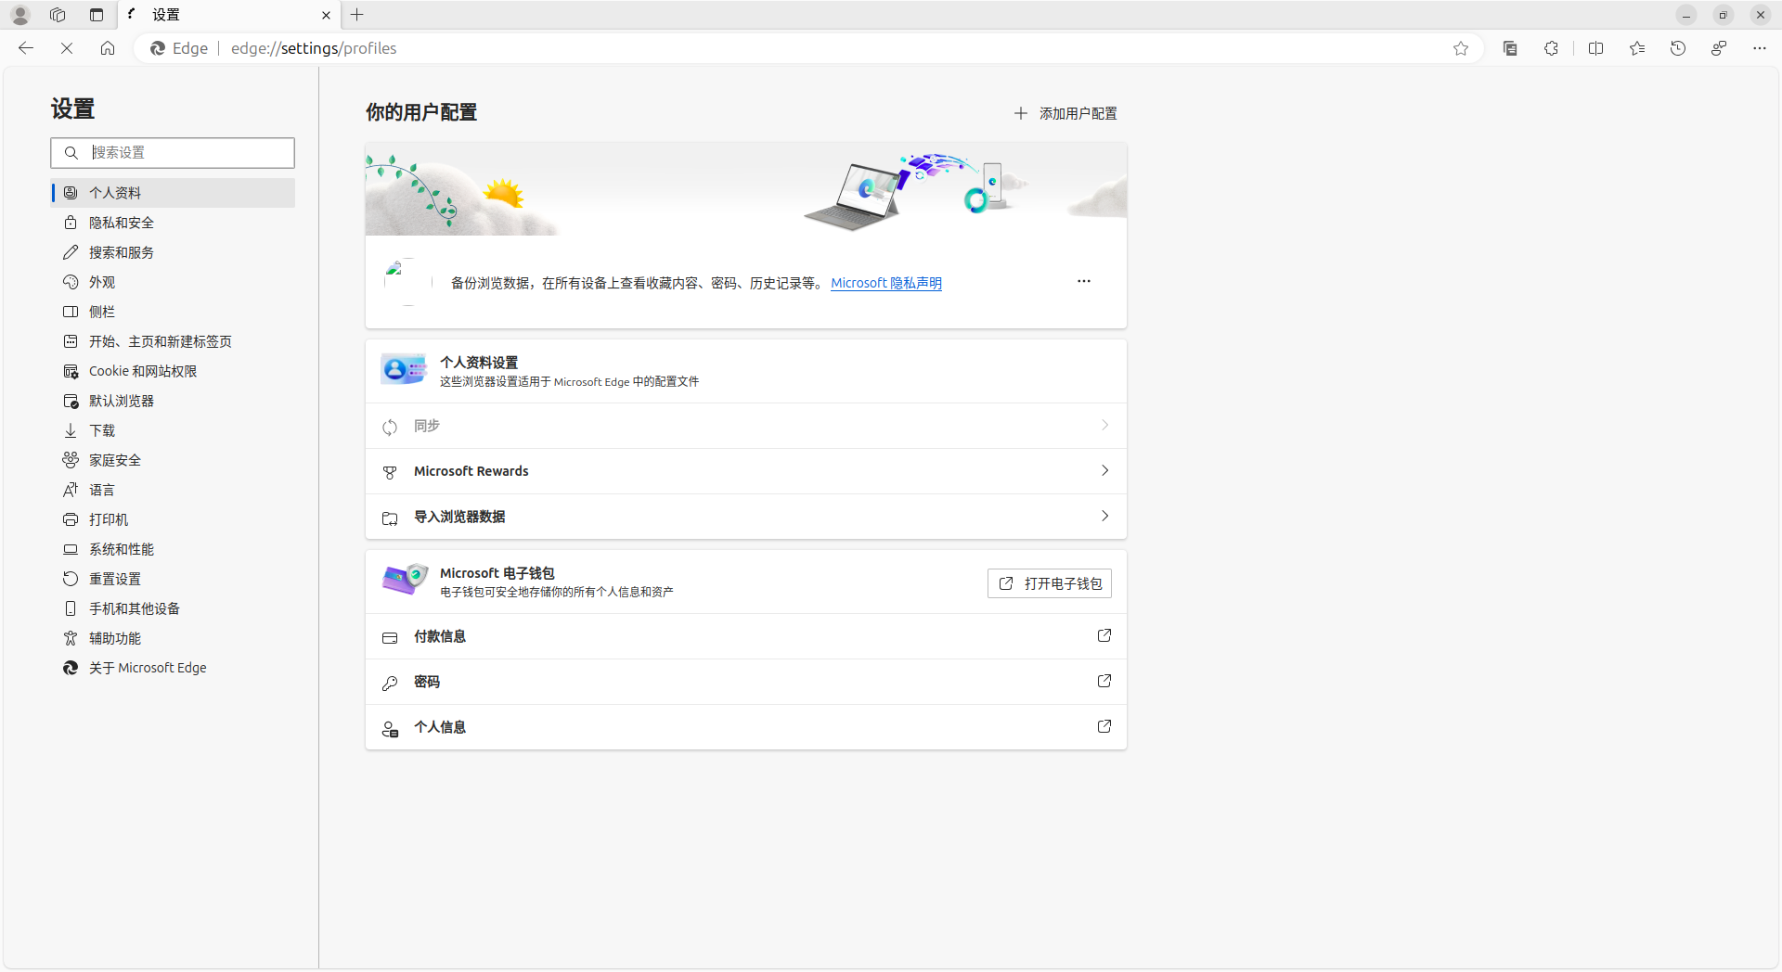Open the Microsoft 隐私声明 link
This screenshot has width=1782, height=972.
(x=885, y=283)
